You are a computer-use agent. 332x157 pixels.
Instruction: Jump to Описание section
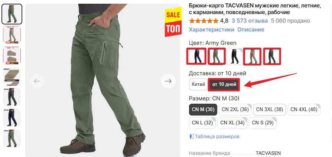pos(251,30)
